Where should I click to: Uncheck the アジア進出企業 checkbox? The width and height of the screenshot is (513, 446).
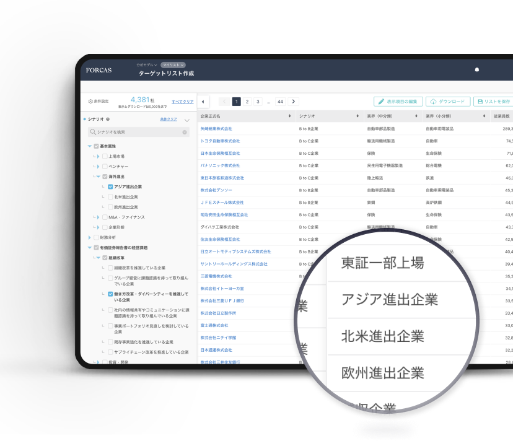pos(110,187)
